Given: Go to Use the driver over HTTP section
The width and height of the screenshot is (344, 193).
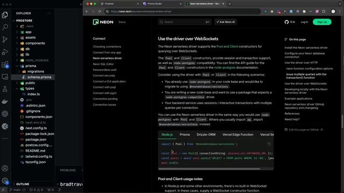Looking at the screenshot, I should [x=301, y=63].
